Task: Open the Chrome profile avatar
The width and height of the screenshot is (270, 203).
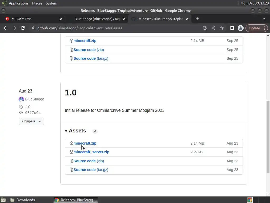Action: click(240, 28)
